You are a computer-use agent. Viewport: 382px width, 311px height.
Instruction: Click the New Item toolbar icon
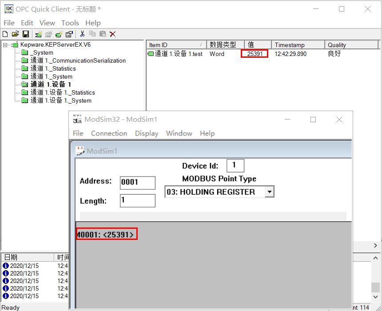click(58, 34)
